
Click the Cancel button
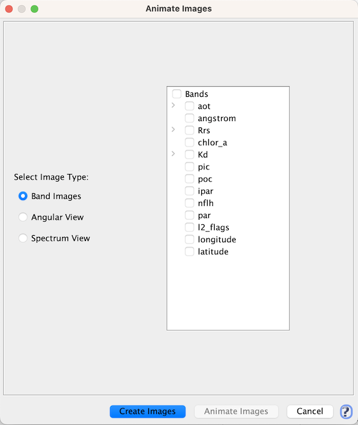click(x=310, y=412)
